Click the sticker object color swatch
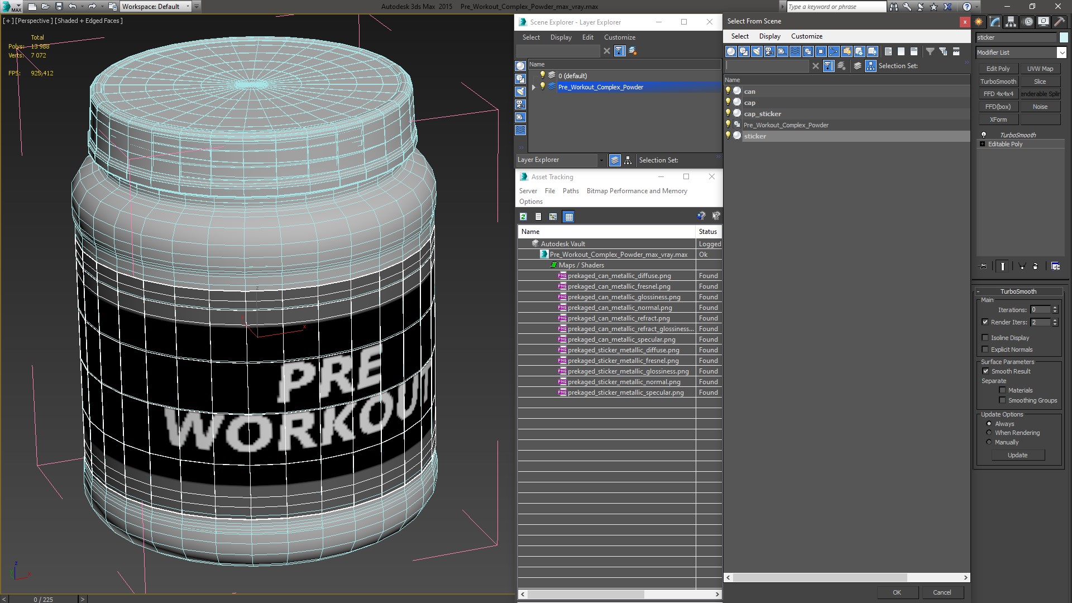 click(1064, 37)
